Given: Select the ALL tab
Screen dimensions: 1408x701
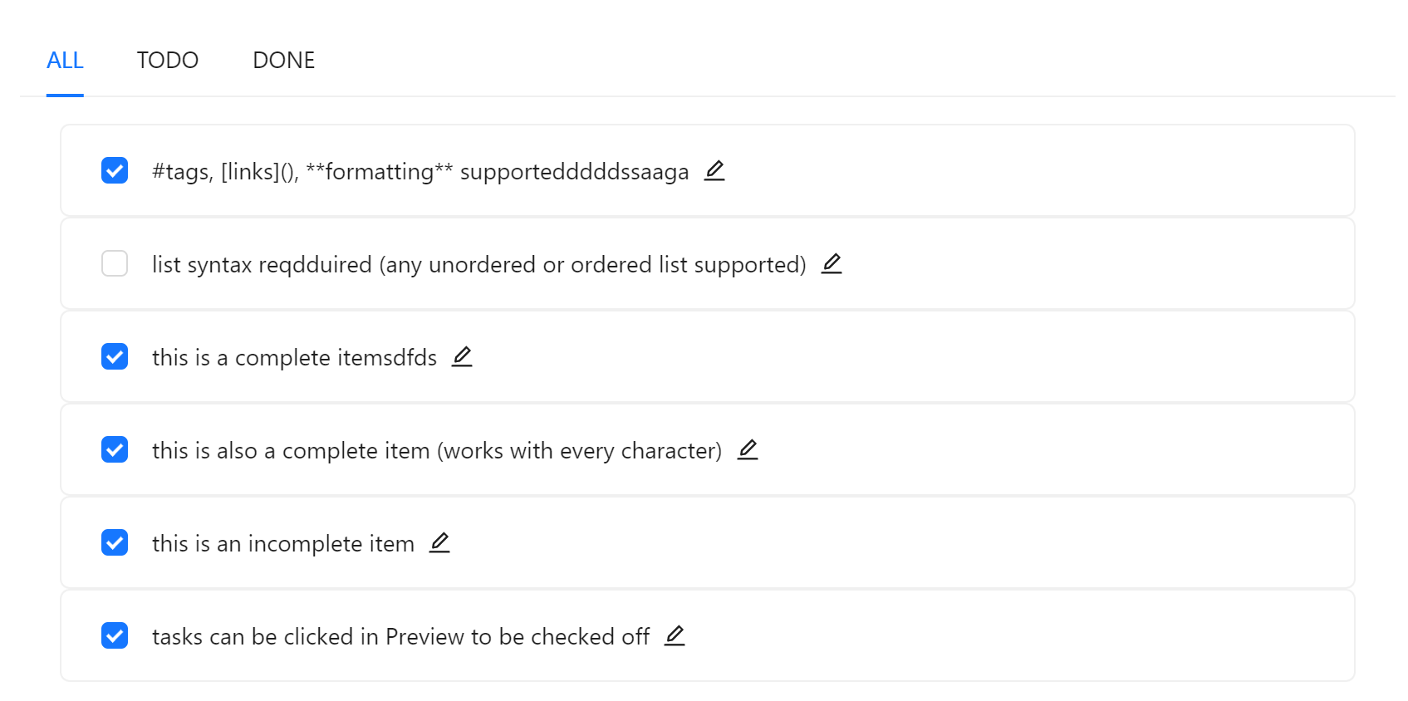Looking at the screenshot, I should pyautogui.click(x=65, y=60).
